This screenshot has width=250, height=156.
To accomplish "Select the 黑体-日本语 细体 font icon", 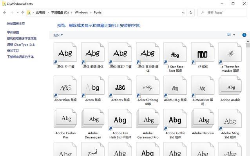I will (148, 53).
